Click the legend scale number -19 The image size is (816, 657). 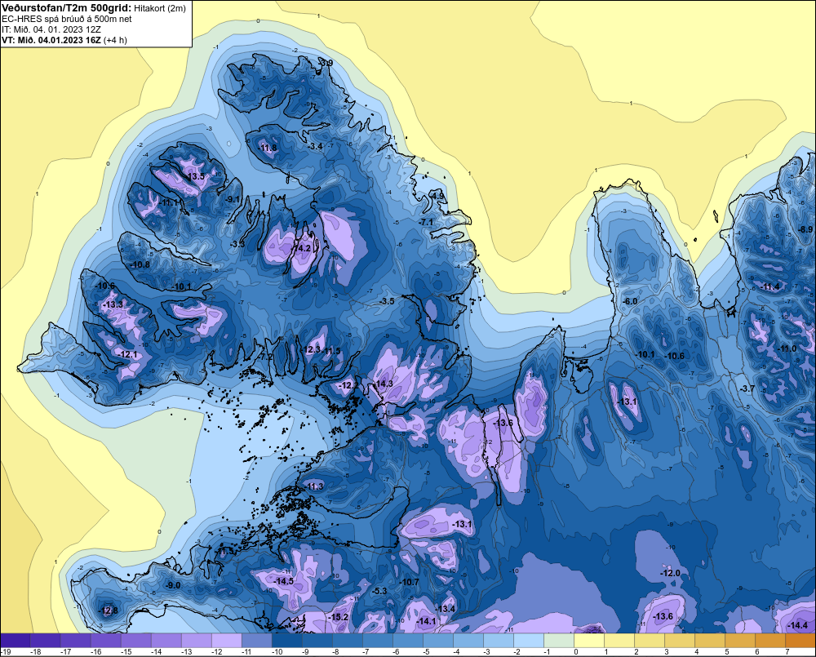point(6,652)
